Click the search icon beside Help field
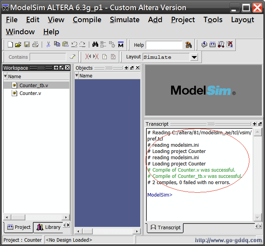 pos(189,45)
